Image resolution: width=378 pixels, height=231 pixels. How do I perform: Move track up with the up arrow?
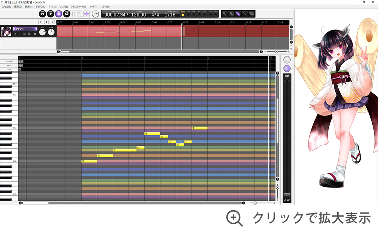[x=46, y=22]
